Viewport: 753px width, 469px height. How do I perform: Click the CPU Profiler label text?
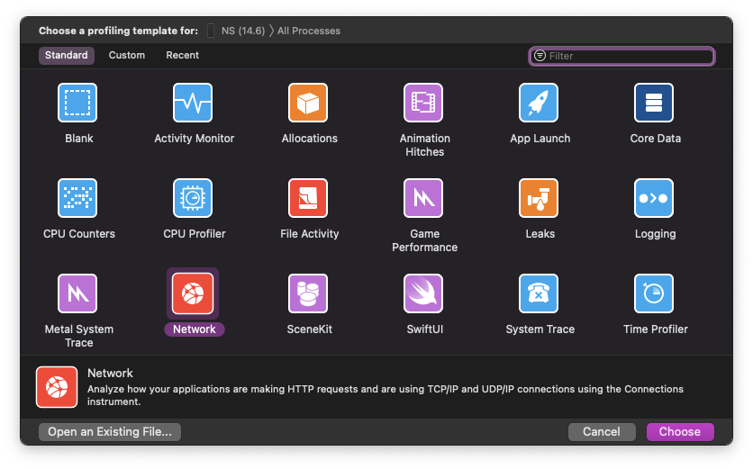pyautogui.click(x=194, y=234)
